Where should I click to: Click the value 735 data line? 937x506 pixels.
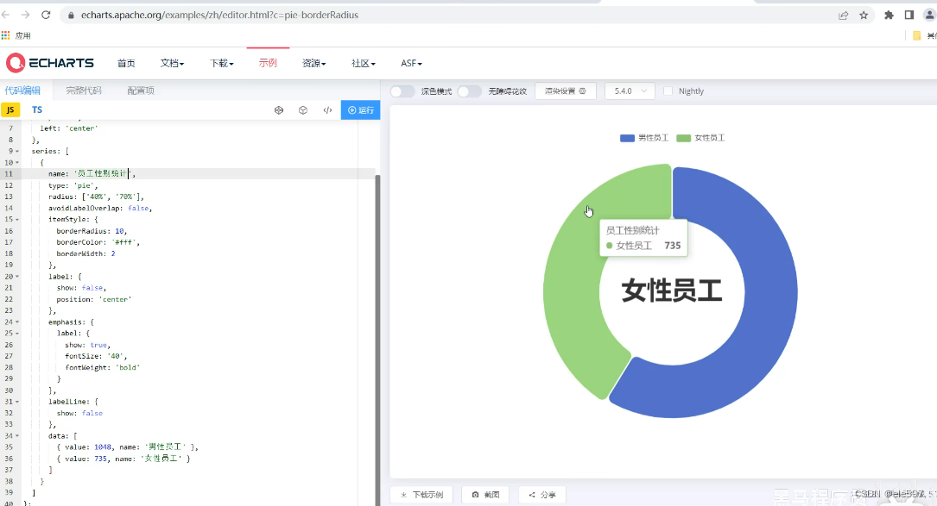click(123, 459)
